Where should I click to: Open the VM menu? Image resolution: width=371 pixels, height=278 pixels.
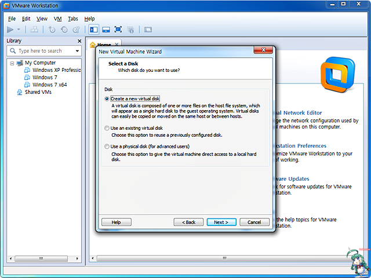point(57,19)
